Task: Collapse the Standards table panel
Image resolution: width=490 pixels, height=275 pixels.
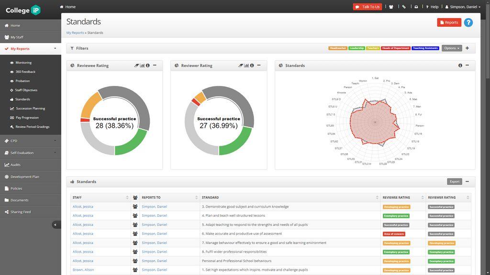Action: 467,181
